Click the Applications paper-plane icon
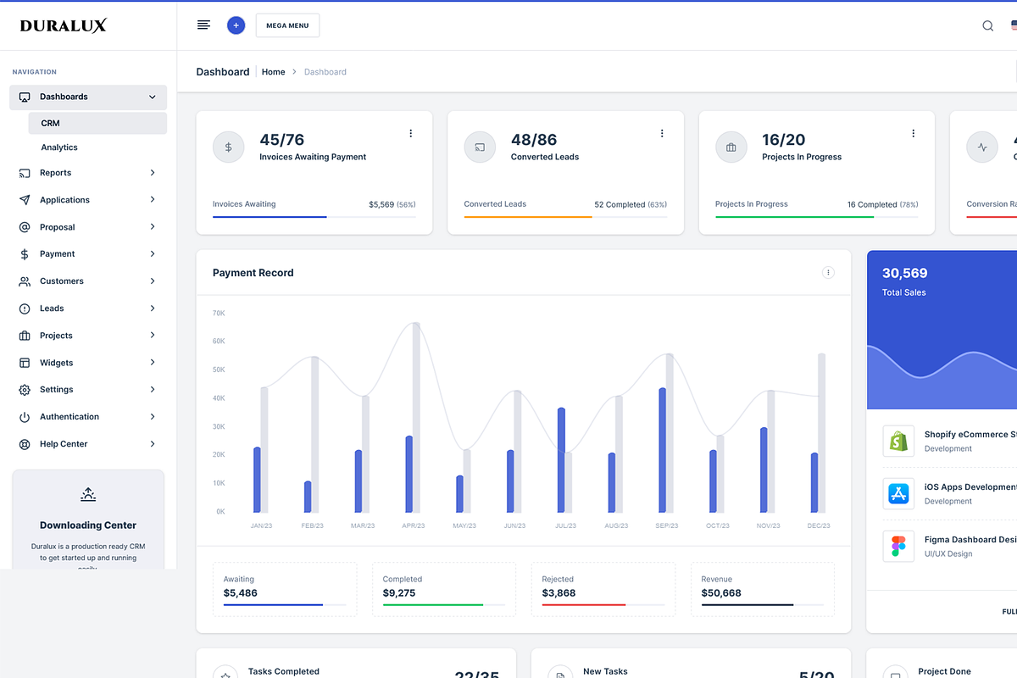Viewport: 1017px width, 678px height. [24, 200]
